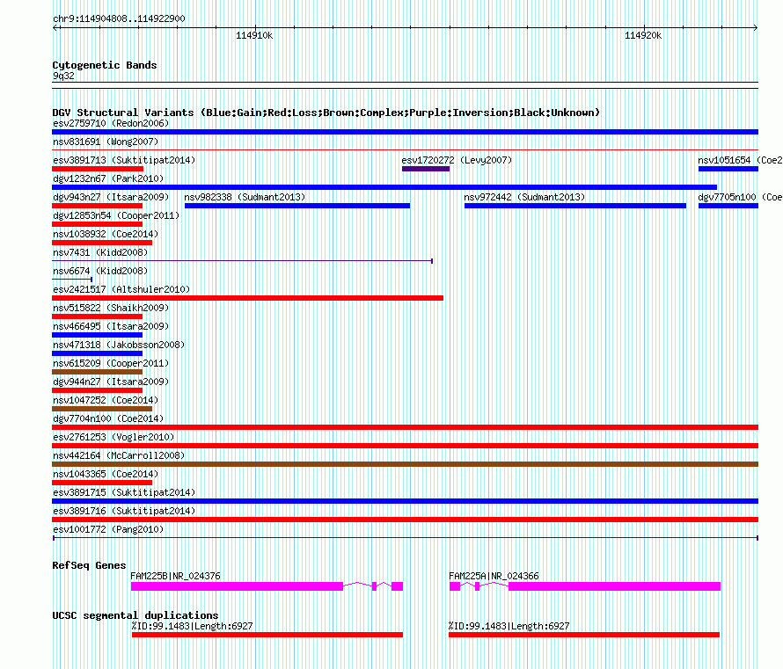Screen dimensions: 783x669
Task: Select the red esv2421517 loss bar
Action: click(x=248, y=298)
